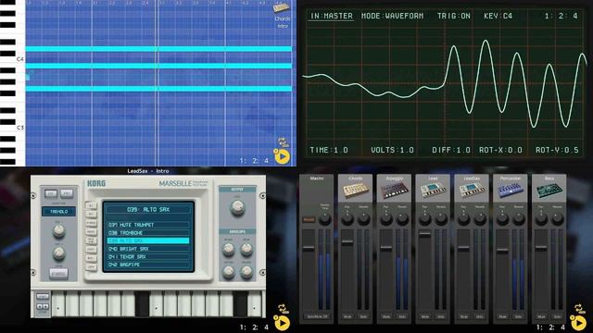593x333 pixels.
Task: Change the MODE:WAVEFORM oscilloscope setting
Action: pyautogui.click(x=392, y=16)
